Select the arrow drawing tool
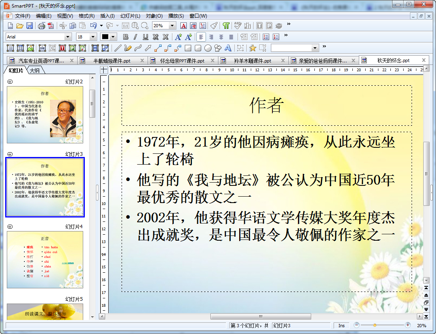The height and width of the screenshot is (334, 436). tap(148, 48)
